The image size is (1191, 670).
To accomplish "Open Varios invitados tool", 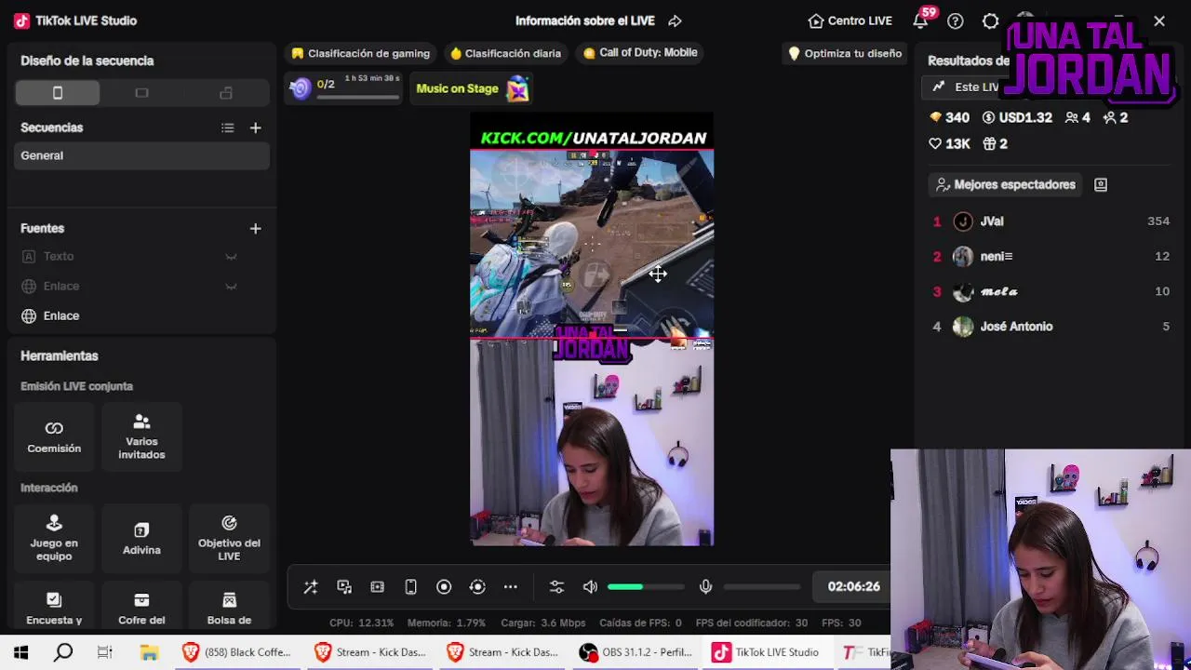I will pos(141,436).
